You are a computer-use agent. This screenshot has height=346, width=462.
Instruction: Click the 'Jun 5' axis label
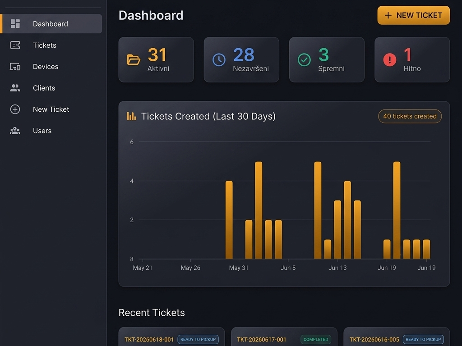click(288, 268)
